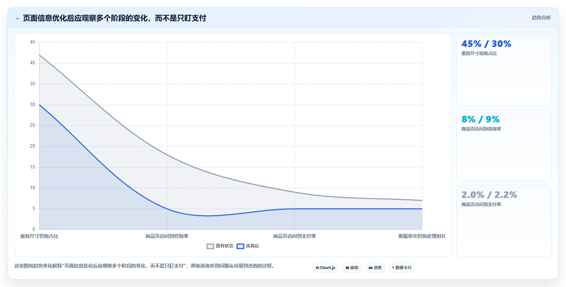Click the 商品页访问到咨询率 label in the stat card
Image resolution: width=566 pixels, height=287 pixels.
pos(481,129)
